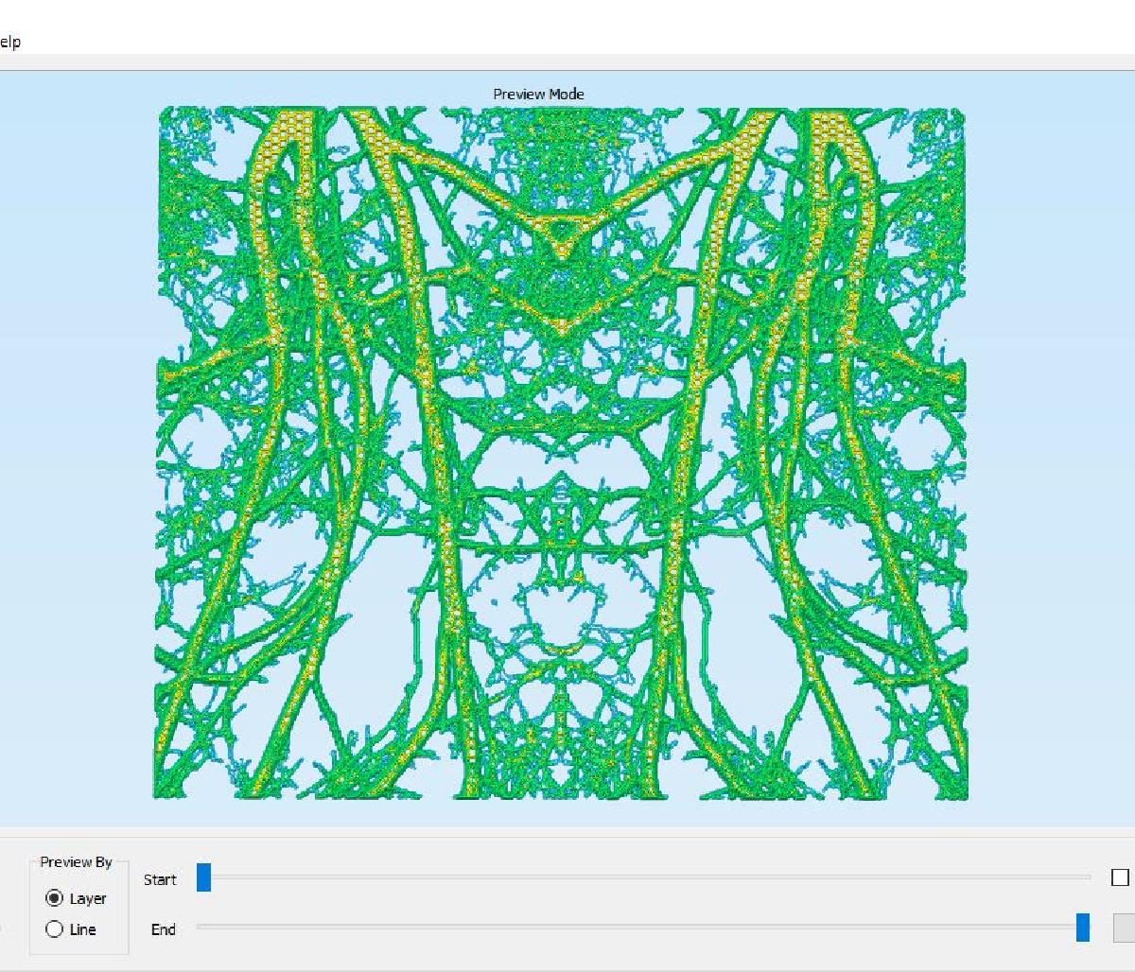Select the Layer preview radio button
The width and height of the screenshot is (1135, 972).
55,898
